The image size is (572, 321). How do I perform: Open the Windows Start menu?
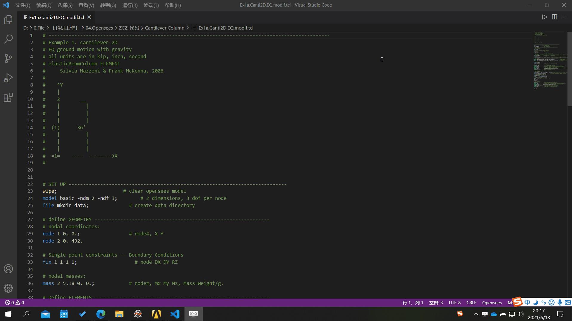[x=8, y=314]
